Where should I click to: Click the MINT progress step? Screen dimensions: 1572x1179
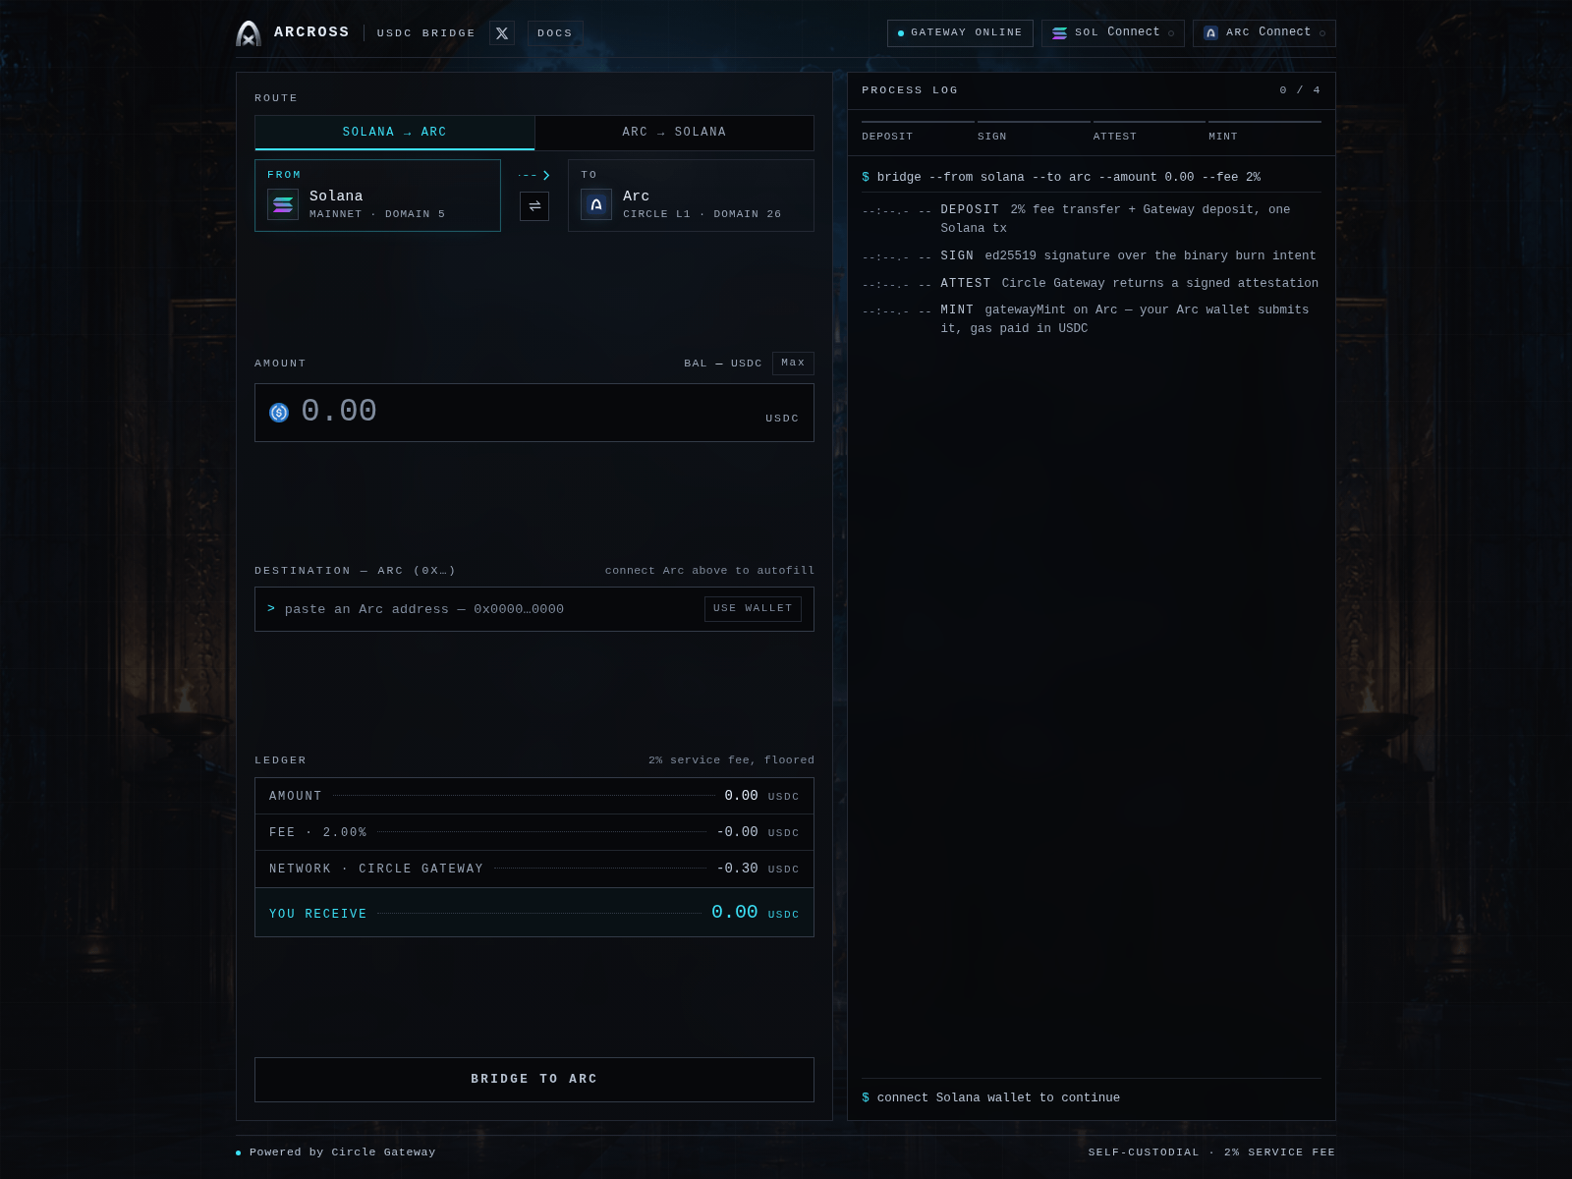[x=1264, y=132]
